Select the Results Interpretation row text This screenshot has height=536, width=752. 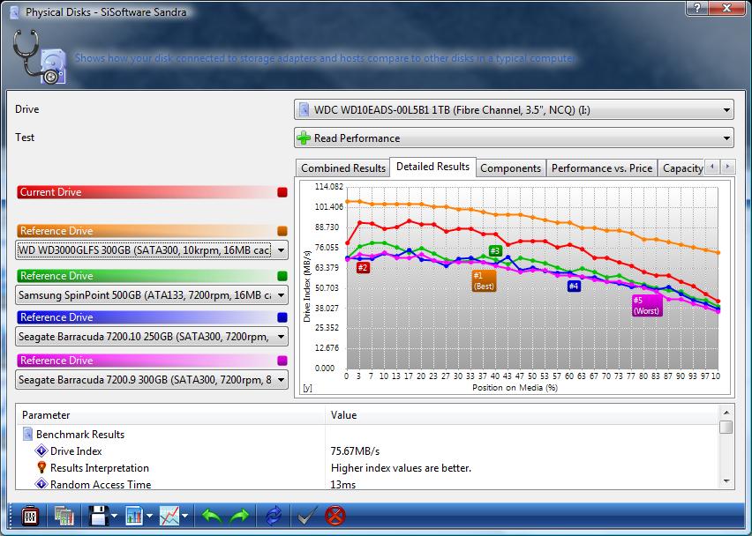[x=99, y=468]
